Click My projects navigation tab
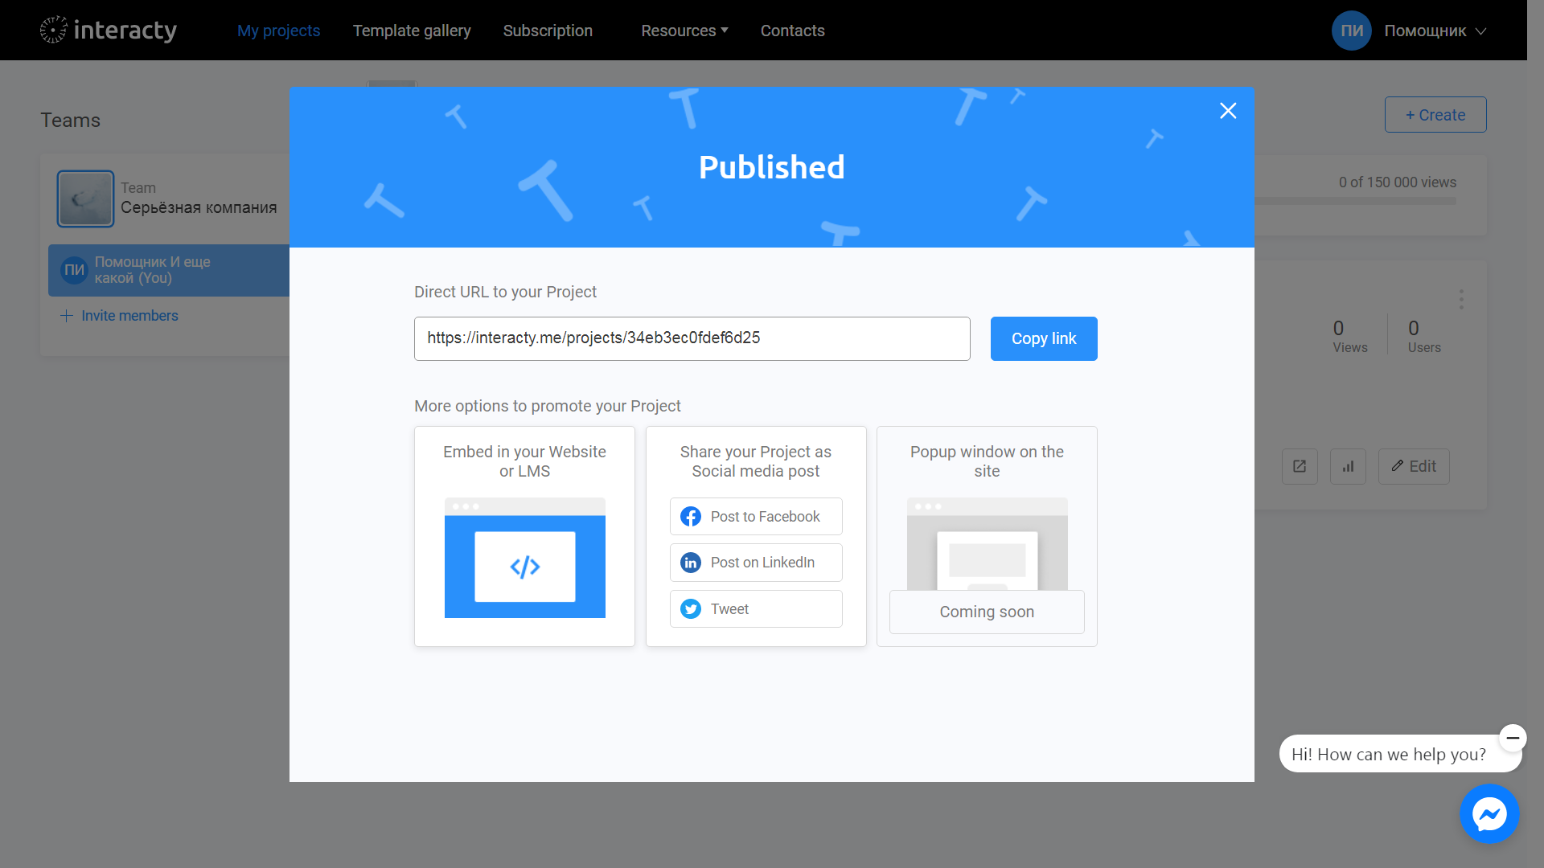The image size is (1544, 868). click(x=277, y=30)
